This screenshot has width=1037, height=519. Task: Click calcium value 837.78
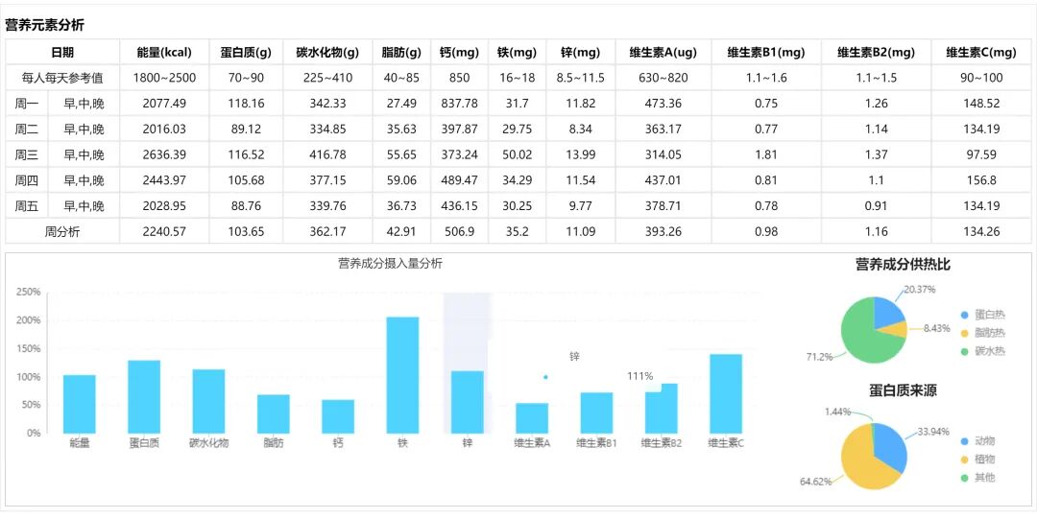tap(459, 104)
